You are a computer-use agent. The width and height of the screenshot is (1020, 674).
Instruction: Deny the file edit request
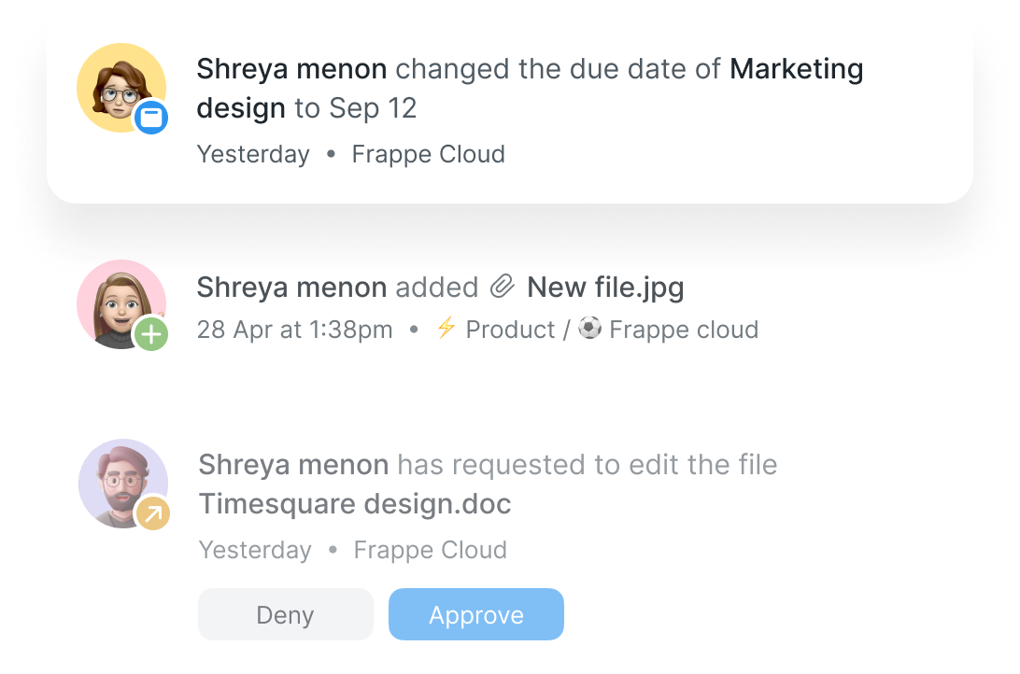coord(285,615)
